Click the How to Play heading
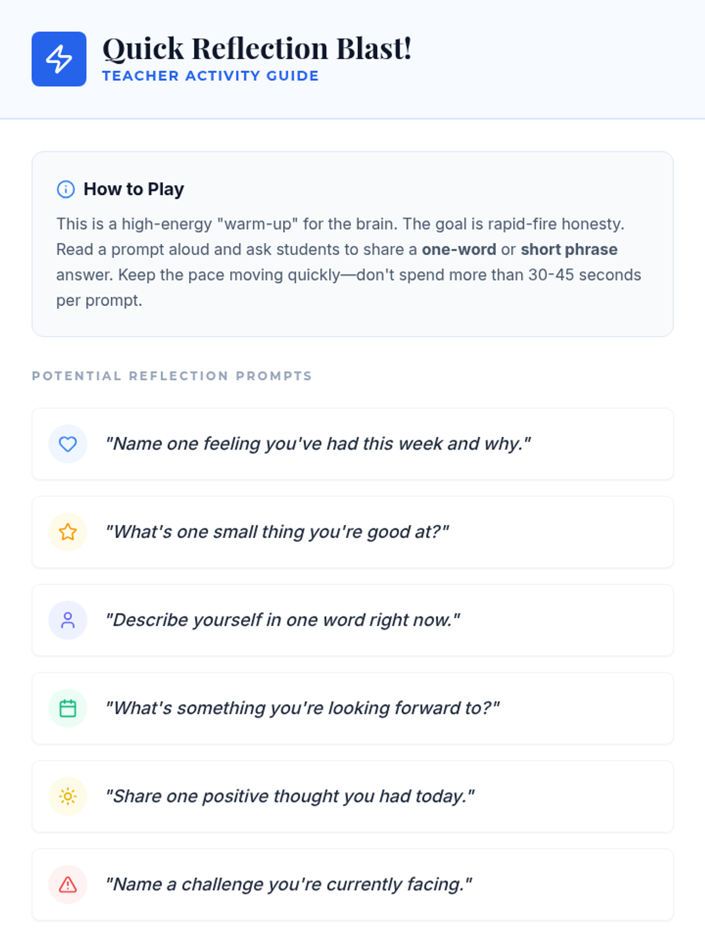 tap(133, 189)
